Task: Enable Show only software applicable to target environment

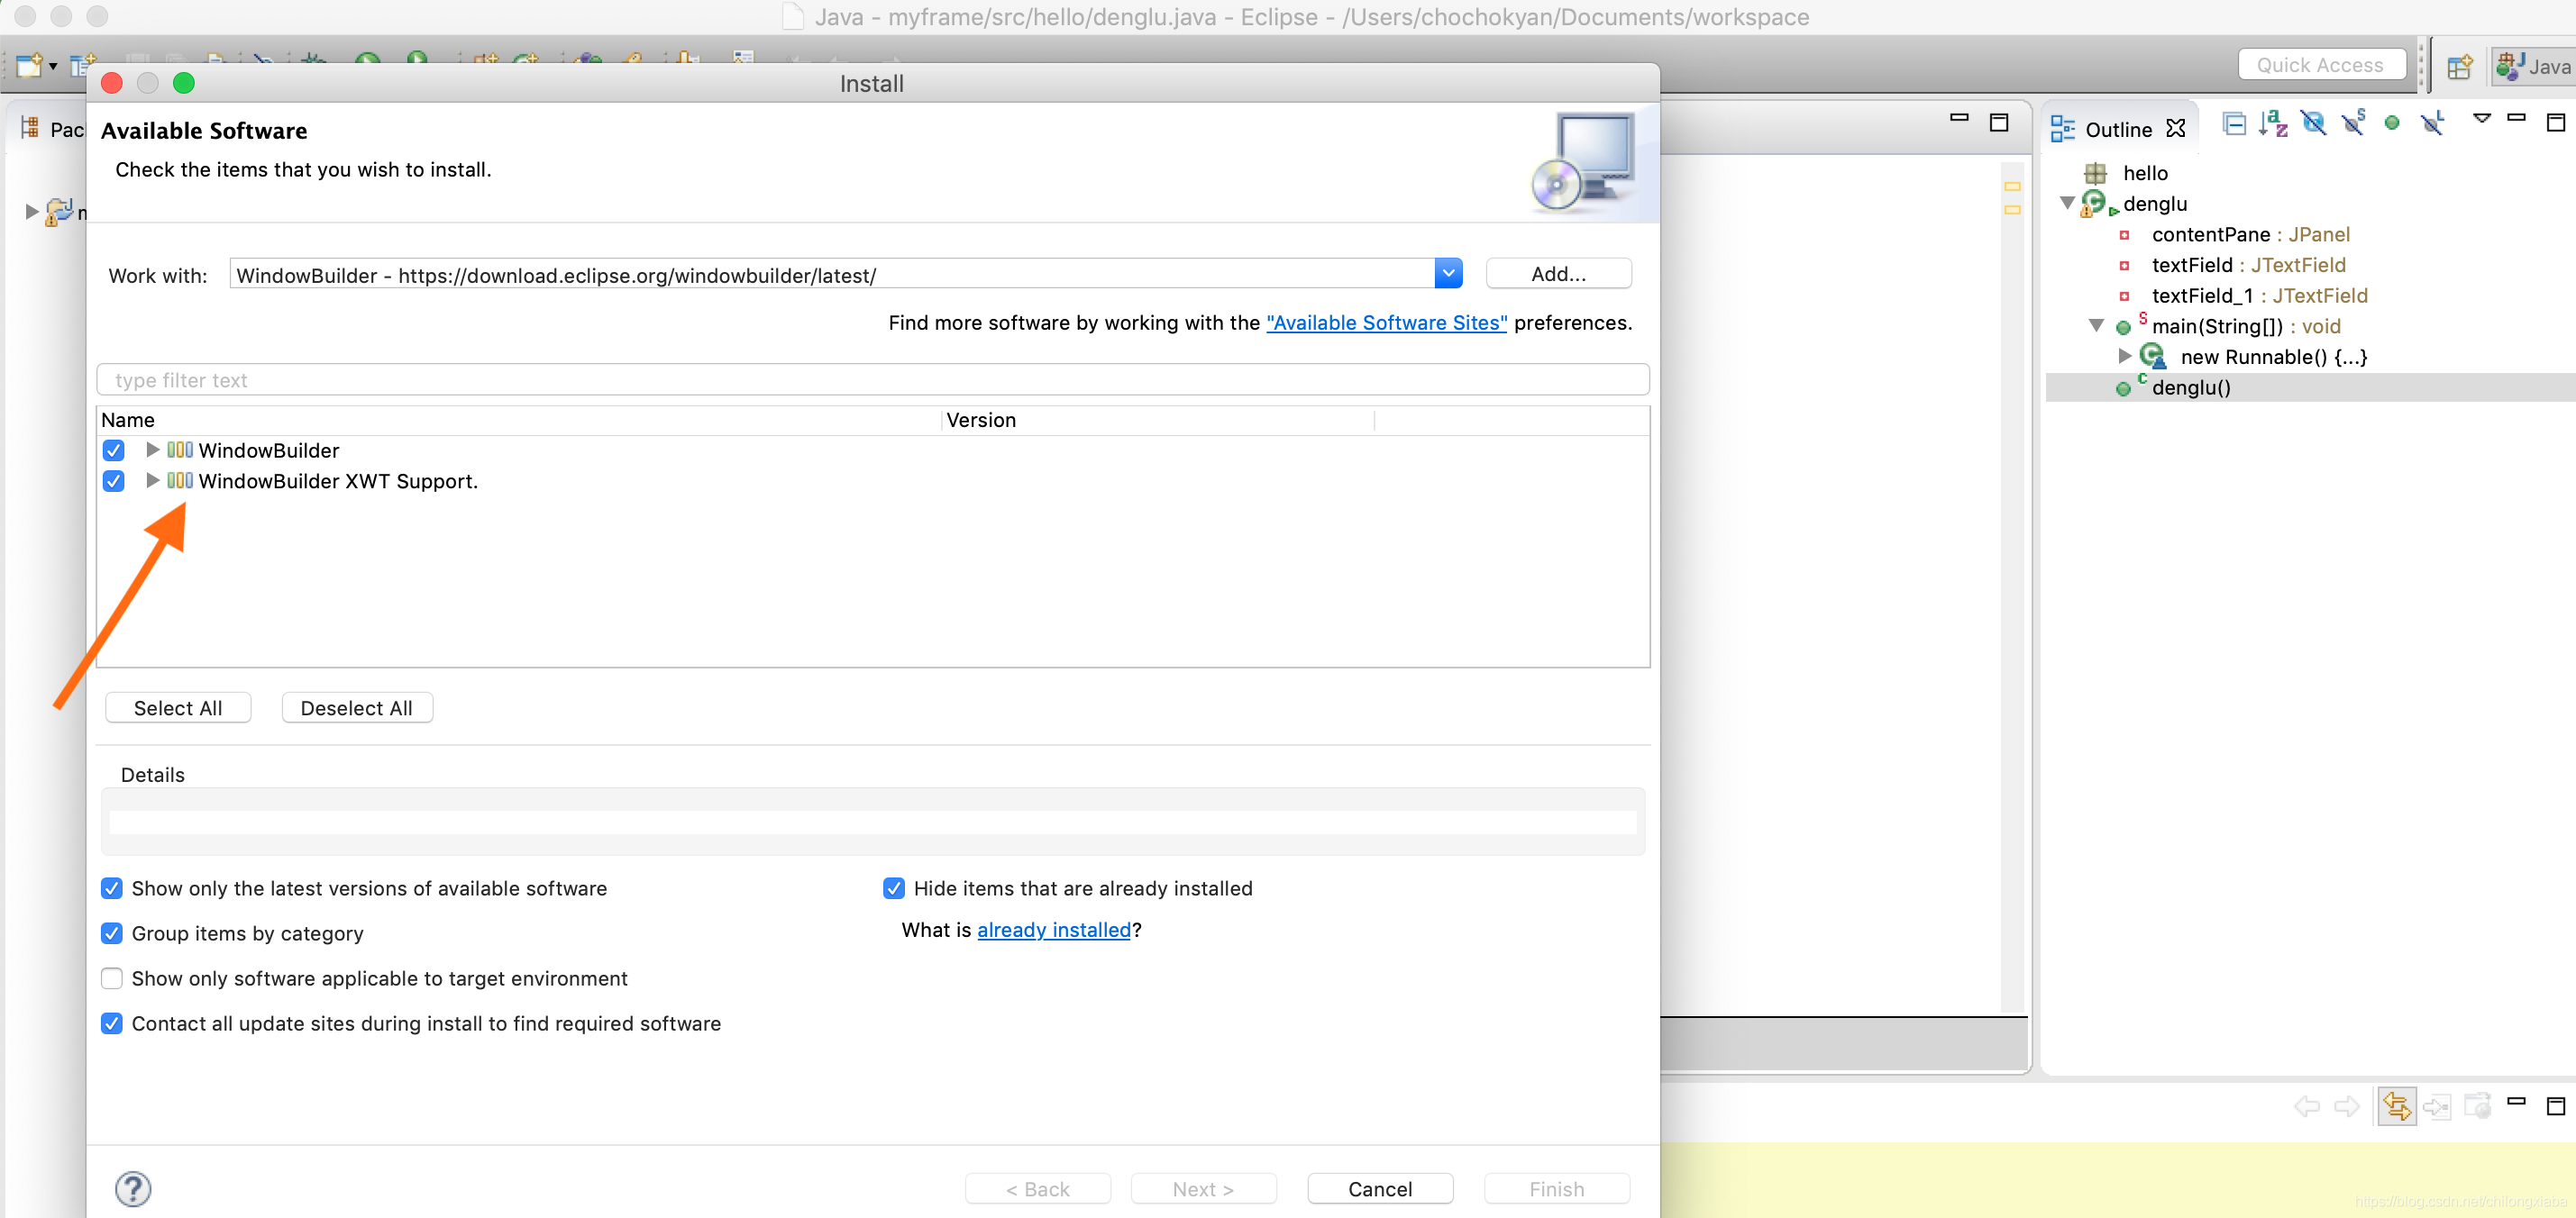Action: click(x=112, y=978)
